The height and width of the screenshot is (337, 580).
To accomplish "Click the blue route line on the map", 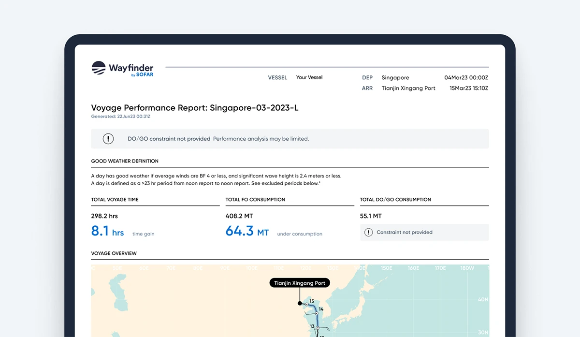I will (x=317, y=320).
